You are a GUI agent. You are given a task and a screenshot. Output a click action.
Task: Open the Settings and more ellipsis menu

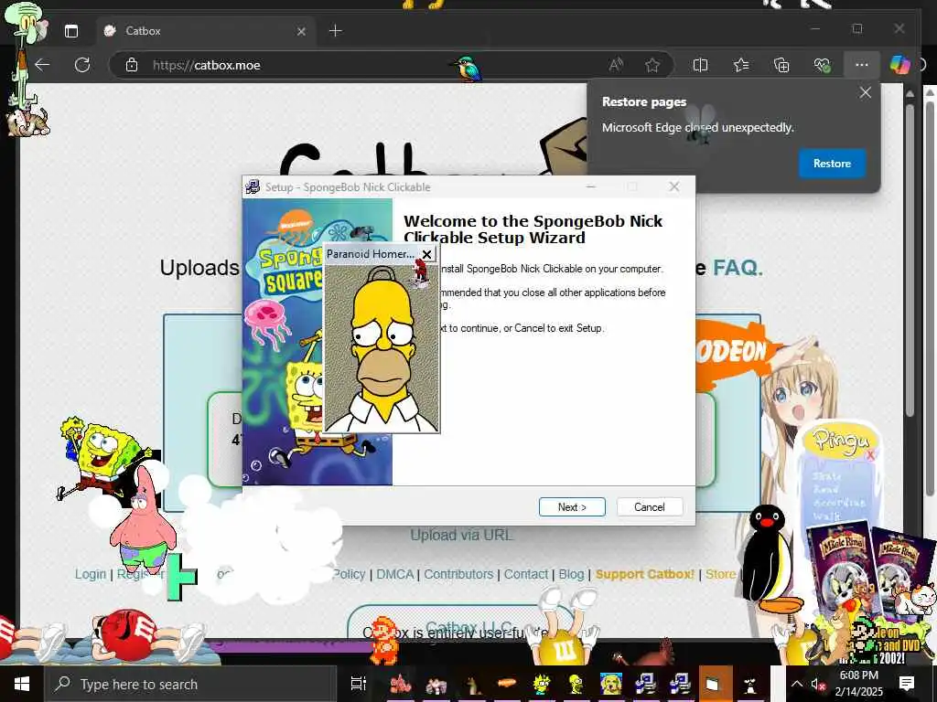tap(861, 65)
